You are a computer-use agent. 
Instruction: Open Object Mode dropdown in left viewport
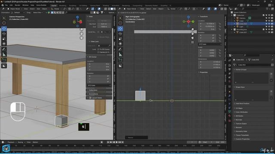[x=15, y=9]
